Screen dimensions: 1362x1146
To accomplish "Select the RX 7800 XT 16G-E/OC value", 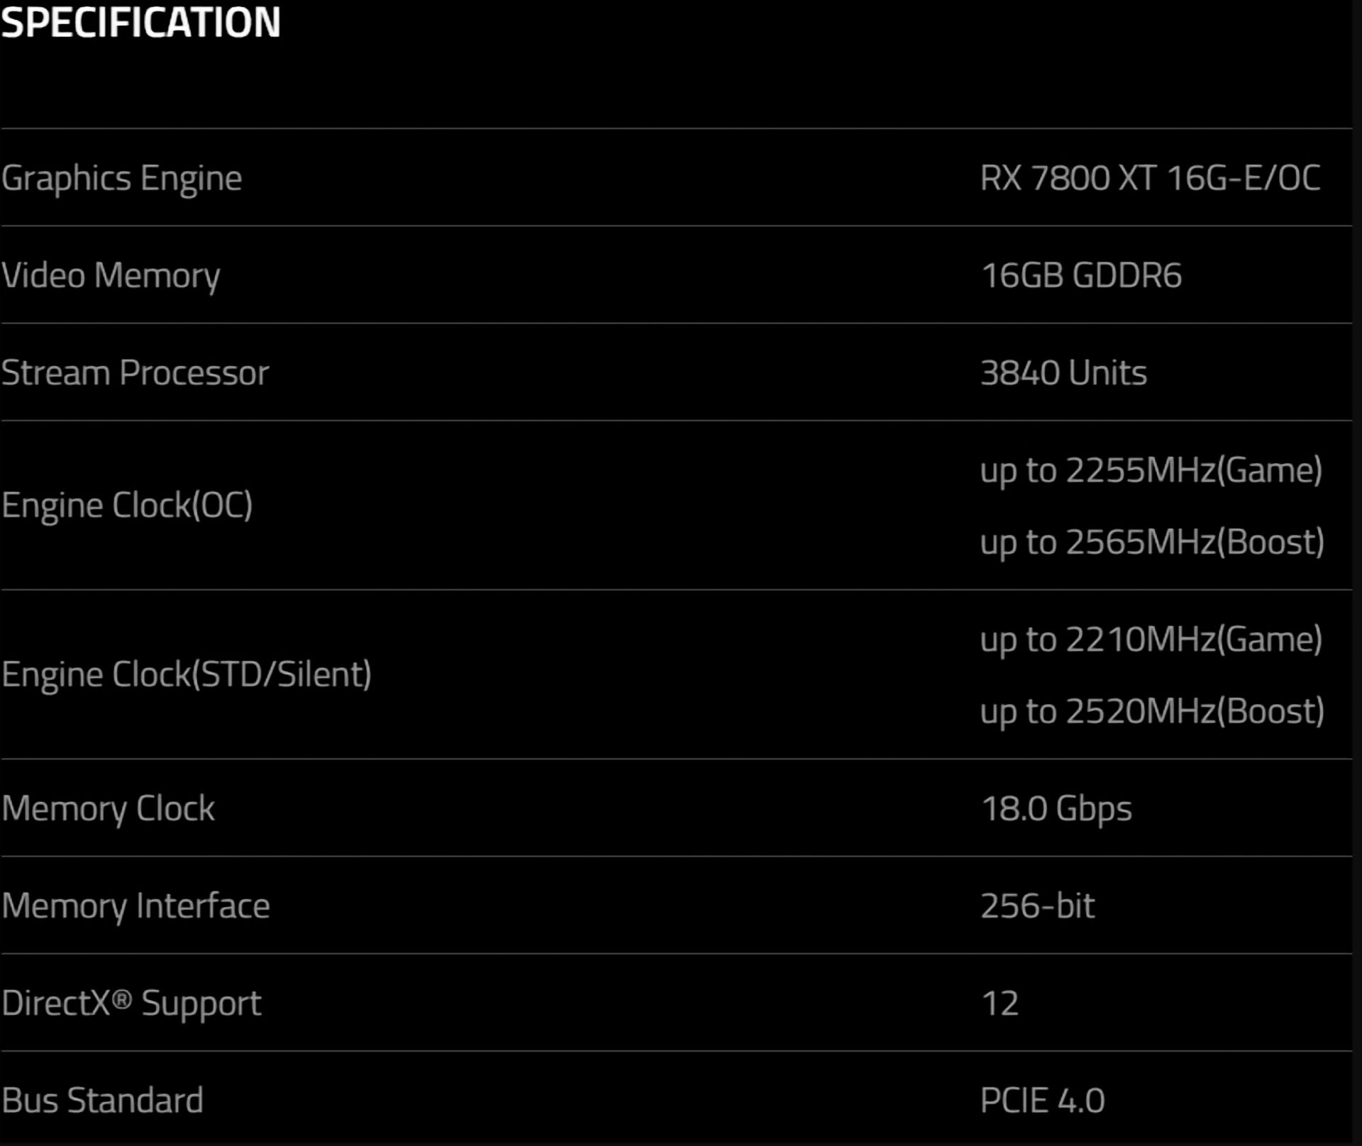I will [x=1150, y=178].
